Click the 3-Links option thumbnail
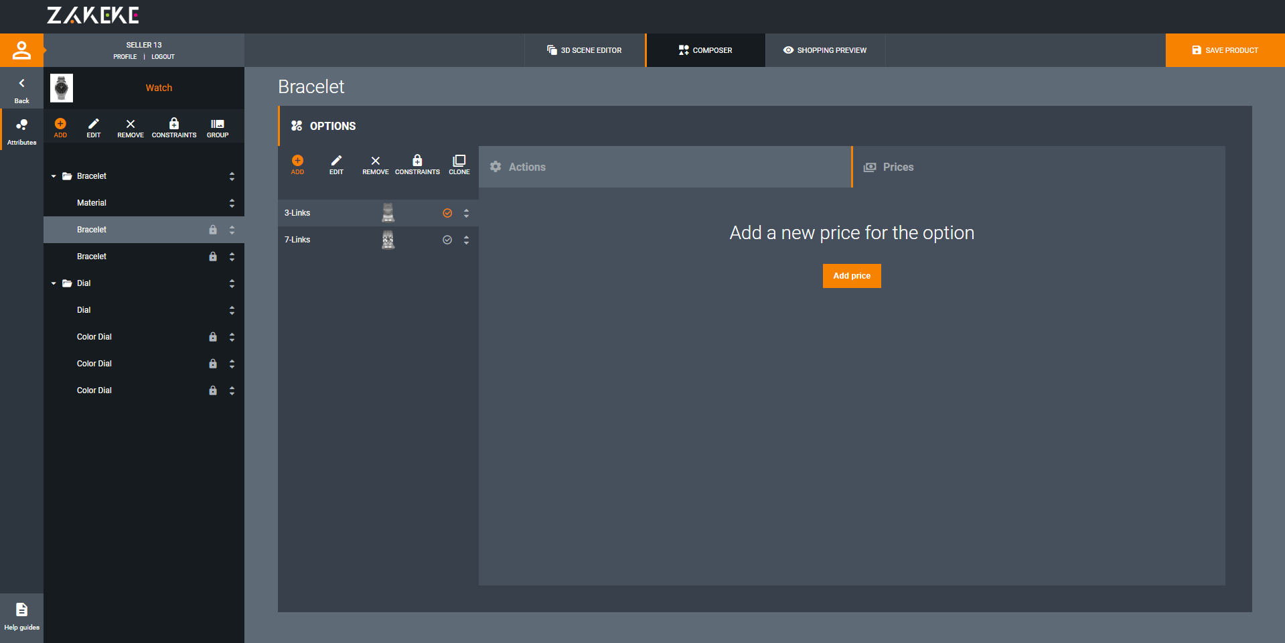1285x643 pixels. pyautogui.click(x=388, y=213)
